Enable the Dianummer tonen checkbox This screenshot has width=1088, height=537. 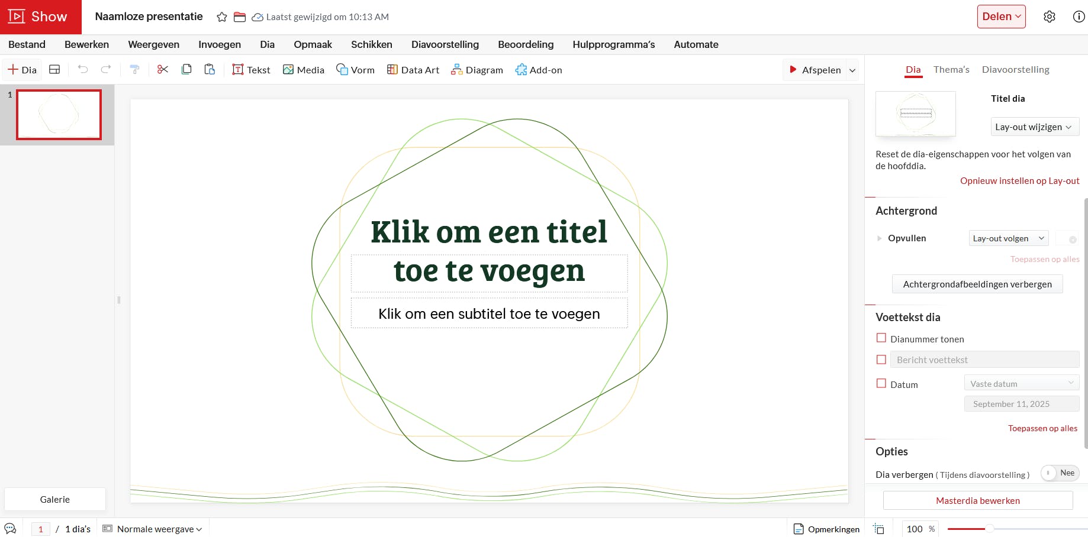881,337
